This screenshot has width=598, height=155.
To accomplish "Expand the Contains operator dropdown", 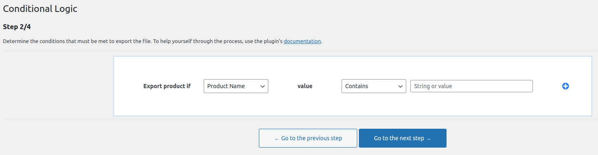I will click(374, 86).
